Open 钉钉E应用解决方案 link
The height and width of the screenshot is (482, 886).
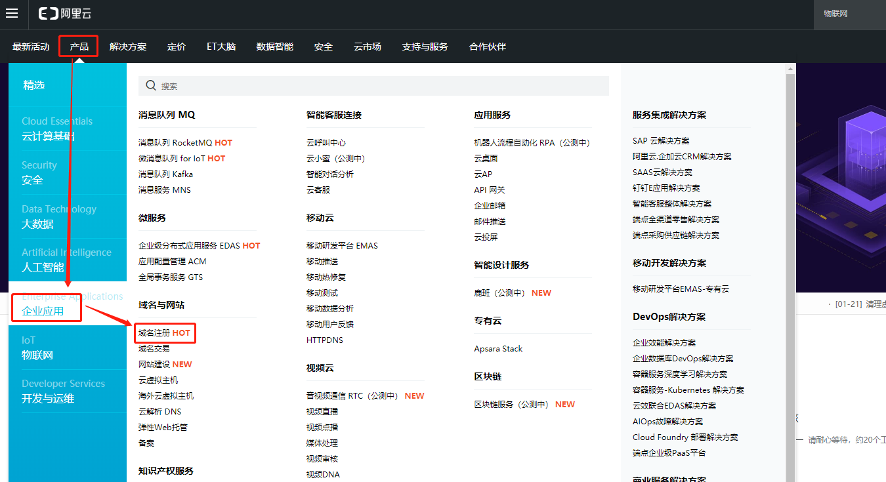point(666,188)
